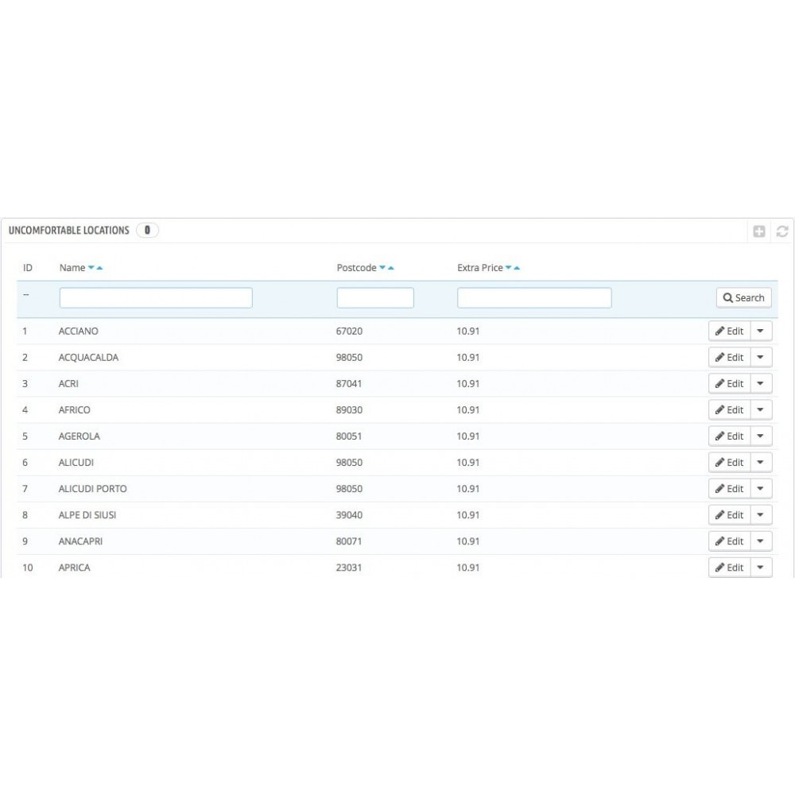Edit the AGEROLA row
The height and width of the screenshot is (795, 795).
click(729, 436)
